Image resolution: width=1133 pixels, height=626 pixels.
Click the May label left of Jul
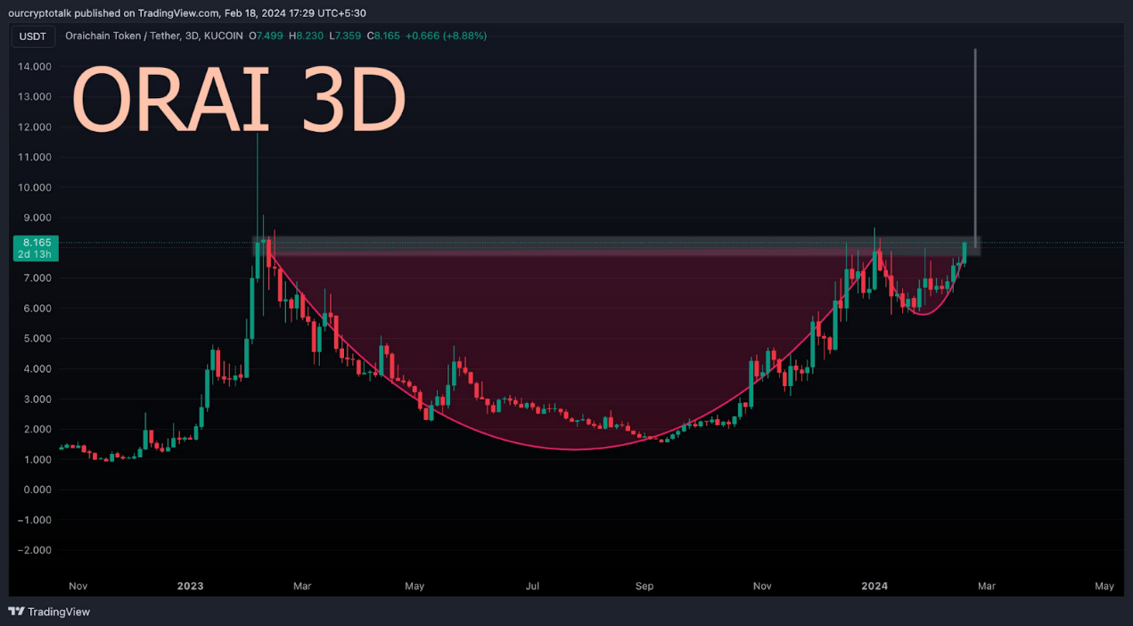click(415, 586)
